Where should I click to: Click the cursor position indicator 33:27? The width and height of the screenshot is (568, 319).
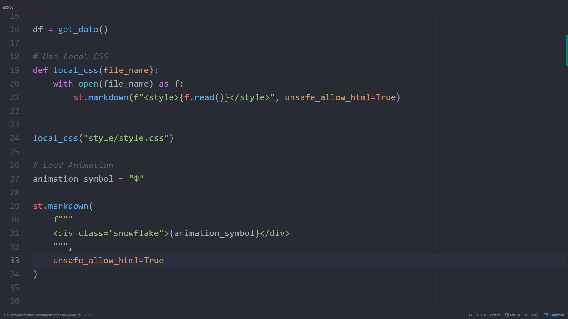pos(88,315)
